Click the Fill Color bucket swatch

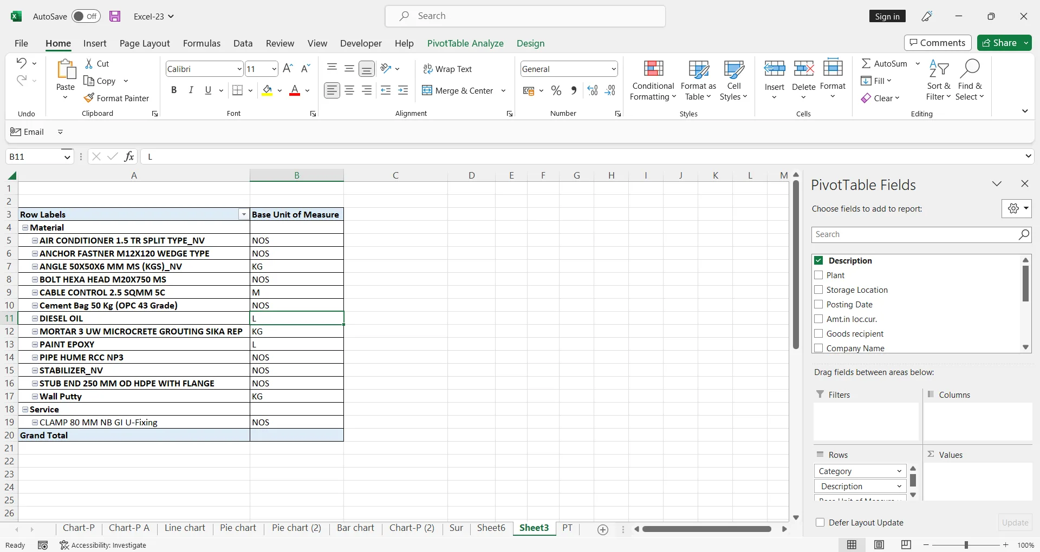267,90
